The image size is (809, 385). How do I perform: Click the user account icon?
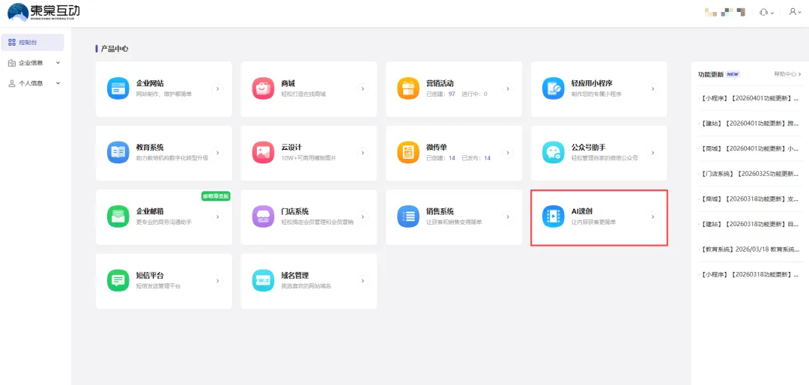793,12
